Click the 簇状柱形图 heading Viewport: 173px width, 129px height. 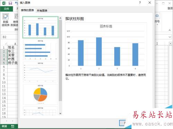coord(75,19)
